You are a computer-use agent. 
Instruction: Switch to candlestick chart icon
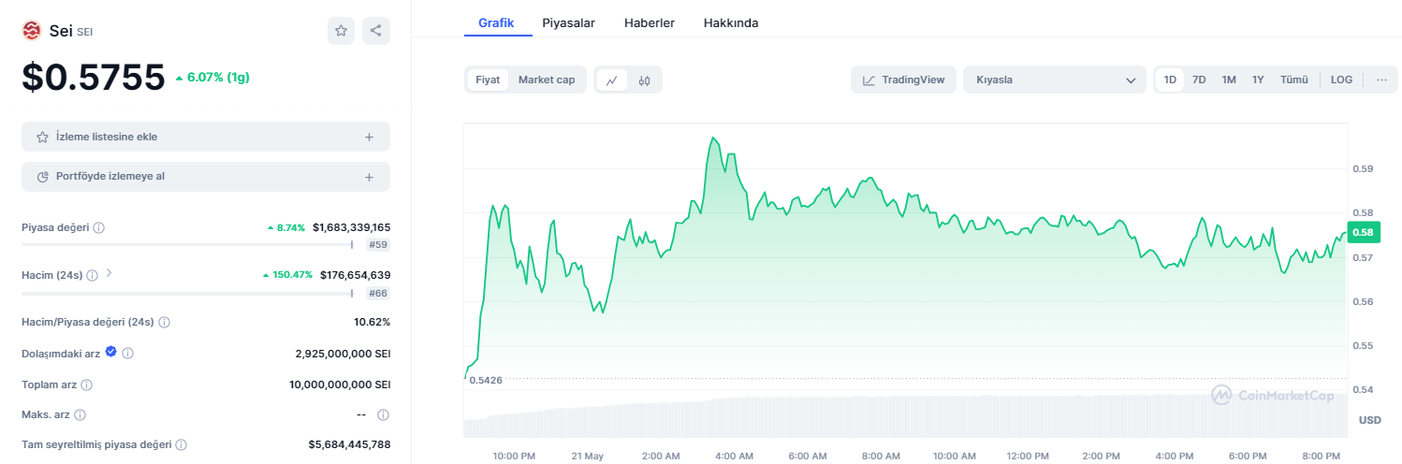click(x=644, y=80)
